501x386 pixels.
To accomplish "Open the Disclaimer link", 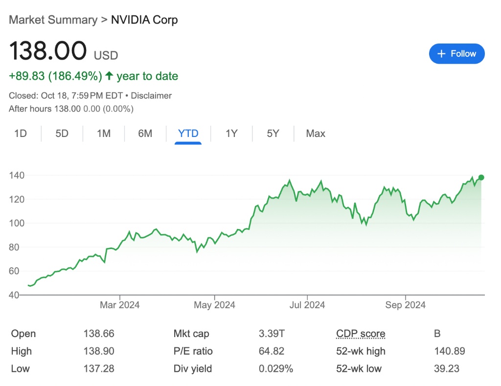I will (151, 96).
